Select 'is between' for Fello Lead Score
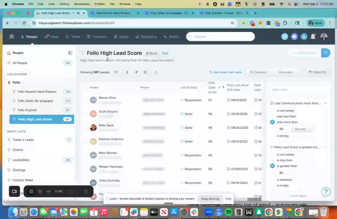Screen dimensions: 337x219 click(x=285, y=180)
